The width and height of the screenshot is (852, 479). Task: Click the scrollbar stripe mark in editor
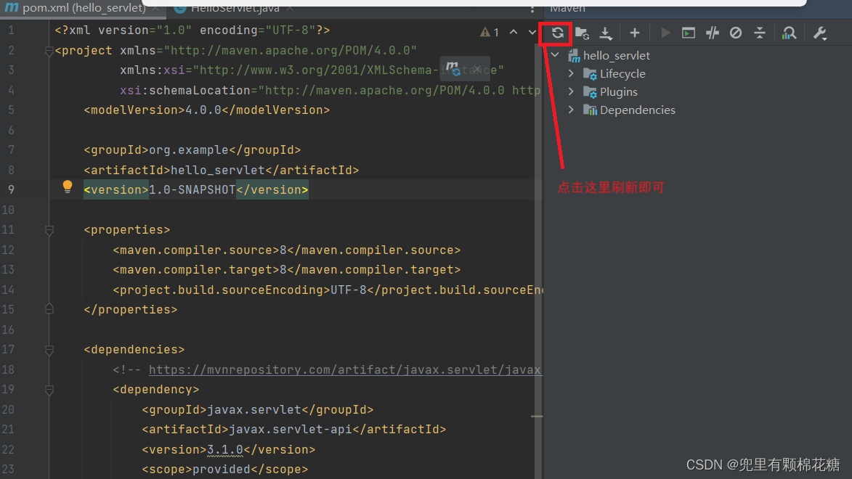537,416
